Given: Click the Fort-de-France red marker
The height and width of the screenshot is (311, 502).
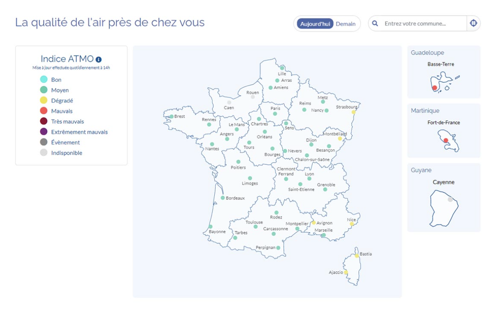Looking at the screenshot, I should (445, 140).
